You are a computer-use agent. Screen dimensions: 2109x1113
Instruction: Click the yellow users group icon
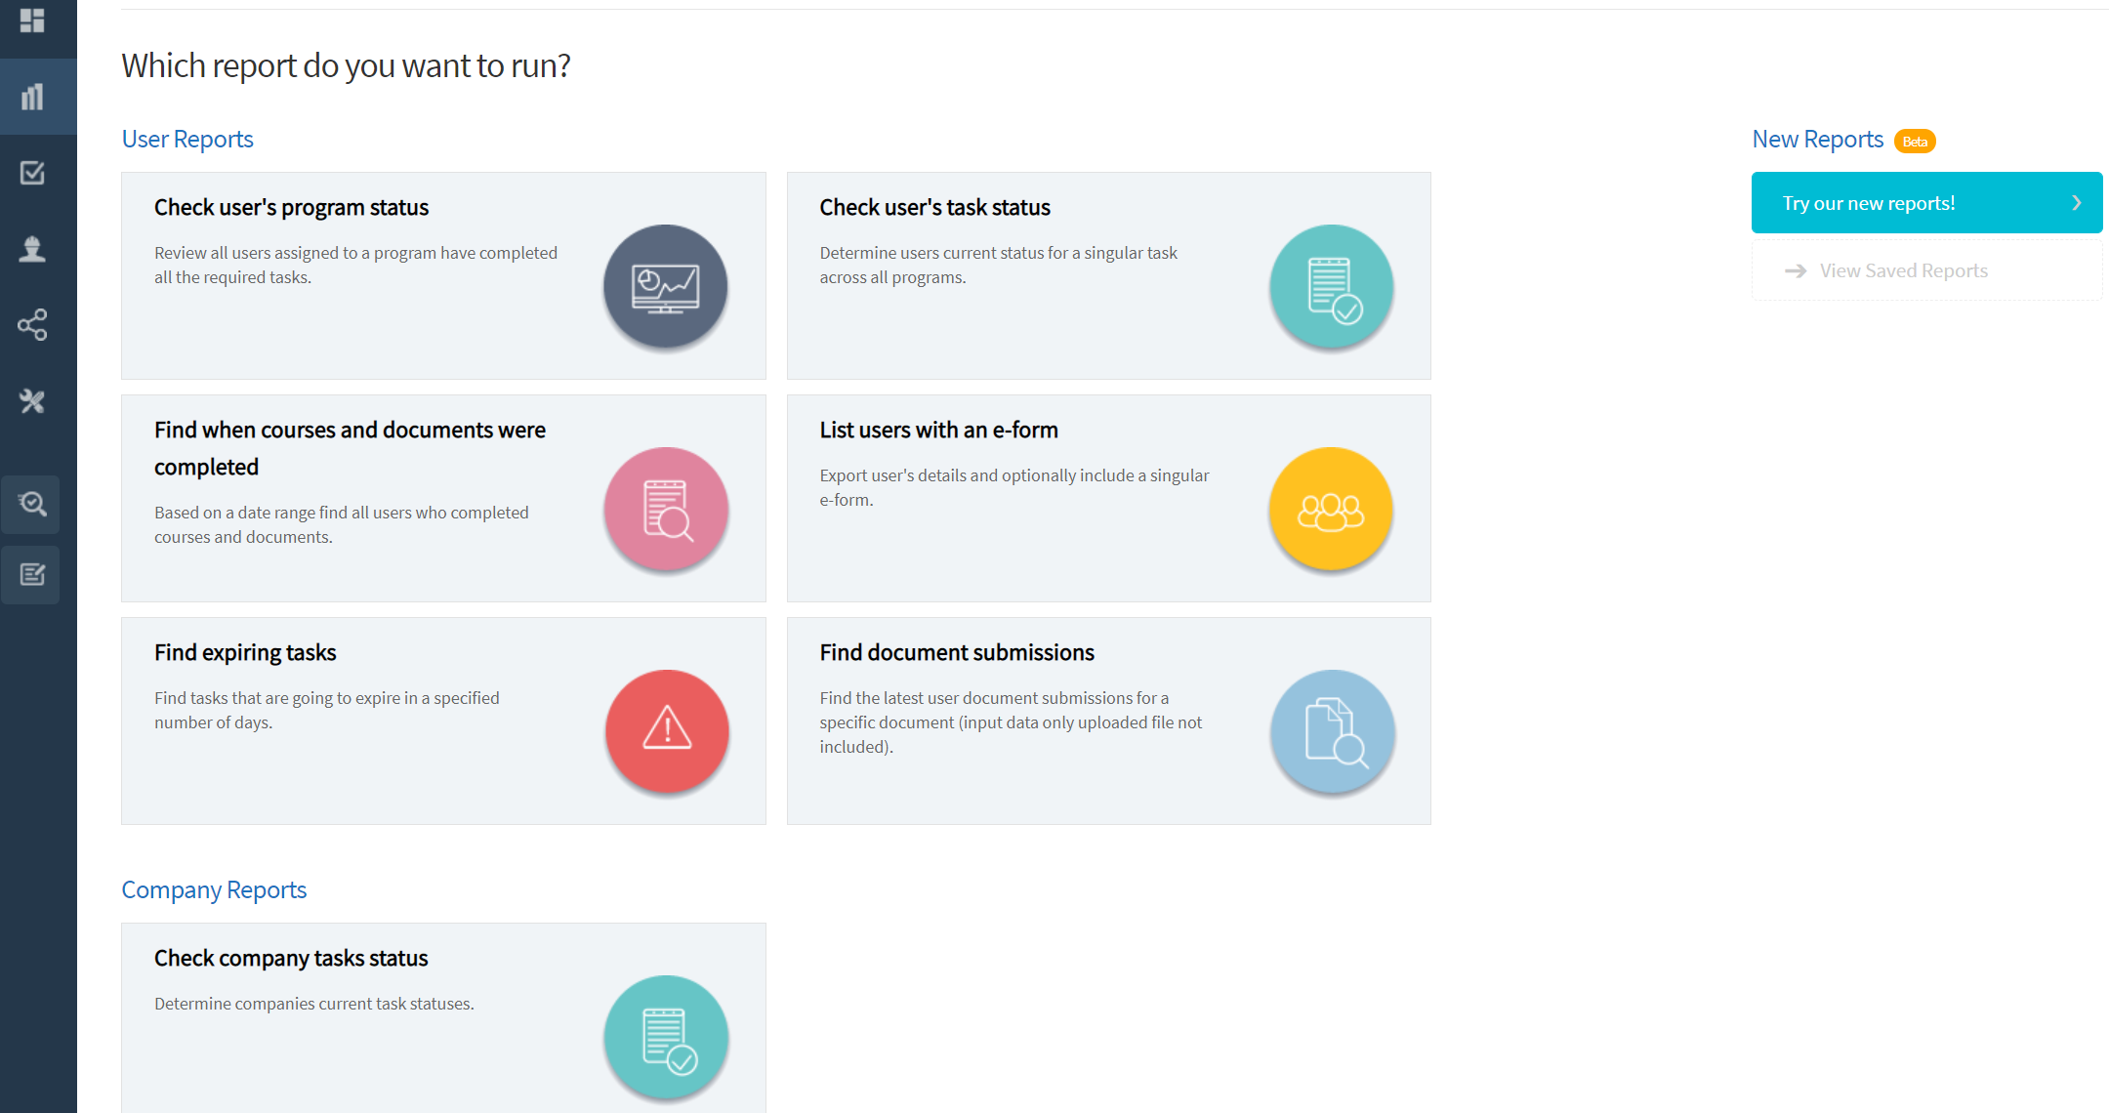pyautogui.click(x=1331, y=510)
